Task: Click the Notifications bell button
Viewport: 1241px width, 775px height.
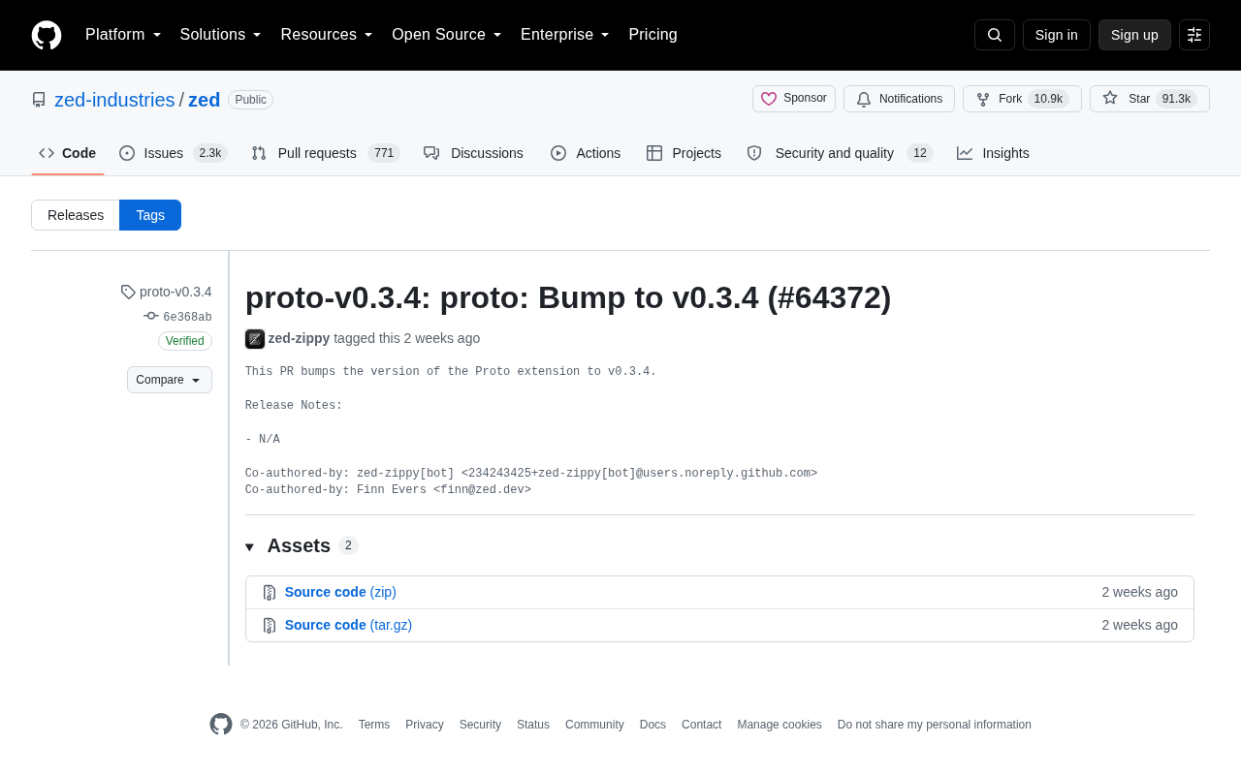Action: click(x=899, y=99)
